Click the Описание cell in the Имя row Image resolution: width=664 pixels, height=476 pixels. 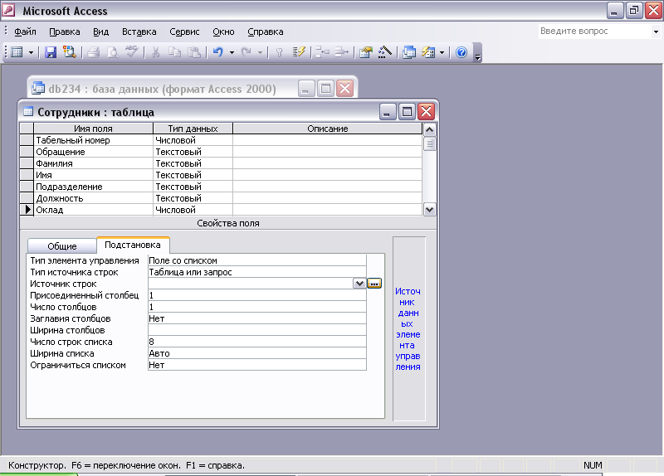pyautogui.click(x=327, y=175)
